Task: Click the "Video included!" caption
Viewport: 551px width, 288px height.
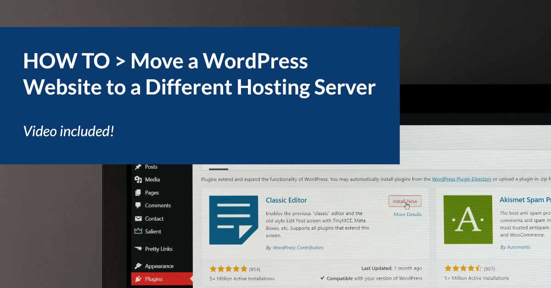Action: (x=68, y=132)
